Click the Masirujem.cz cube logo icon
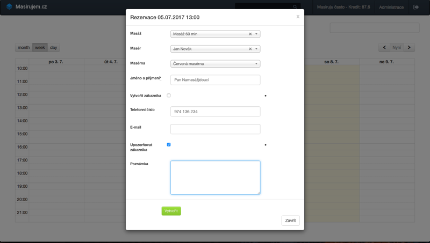This screenshot has width=430, height=243. click(x=9, y=7)
